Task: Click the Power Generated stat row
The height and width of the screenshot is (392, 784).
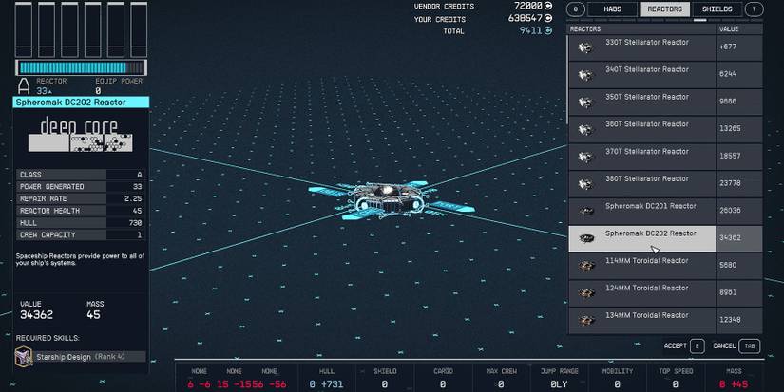Action: (x=81, y=186)
